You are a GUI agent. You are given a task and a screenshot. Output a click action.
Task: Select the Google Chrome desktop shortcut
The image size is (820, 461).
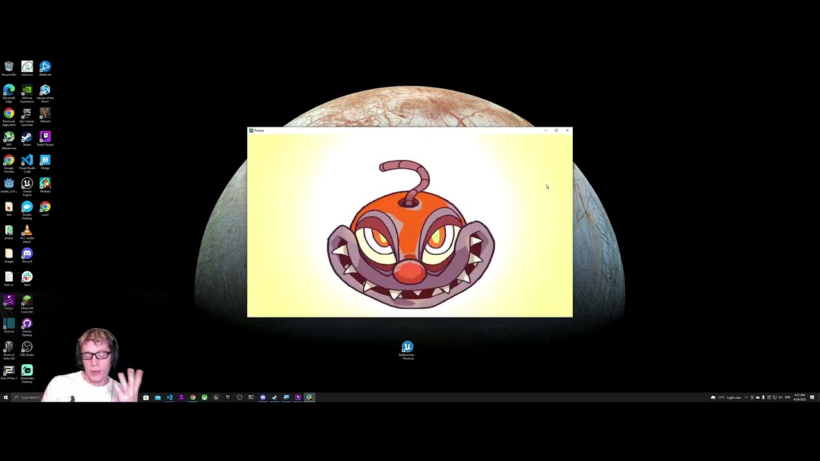(9, 164)
